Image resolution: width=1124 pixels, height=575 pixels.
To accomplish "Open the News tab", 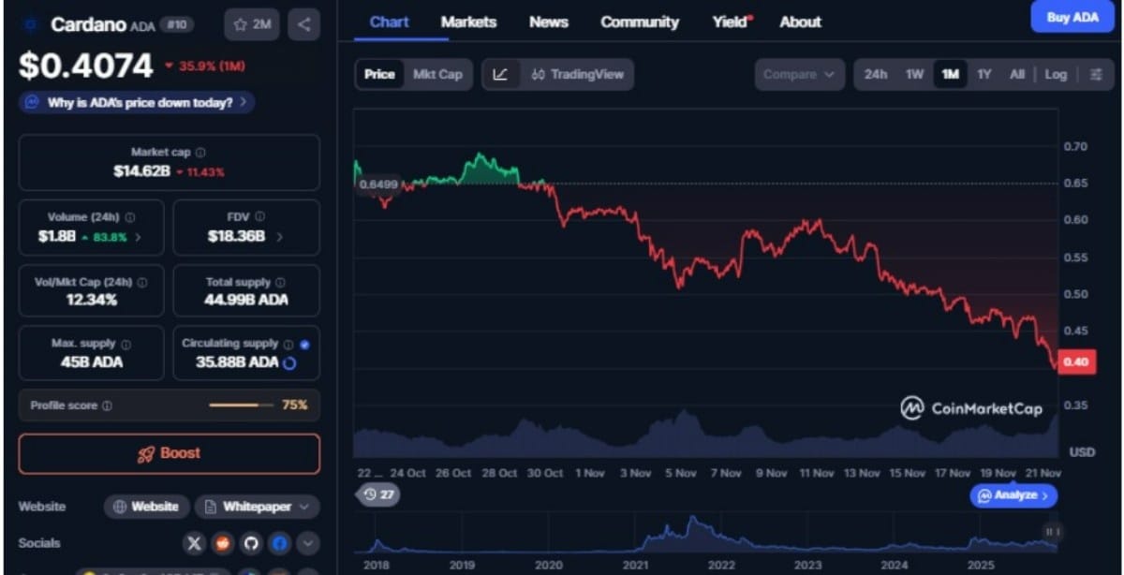I will click(549, 22).
